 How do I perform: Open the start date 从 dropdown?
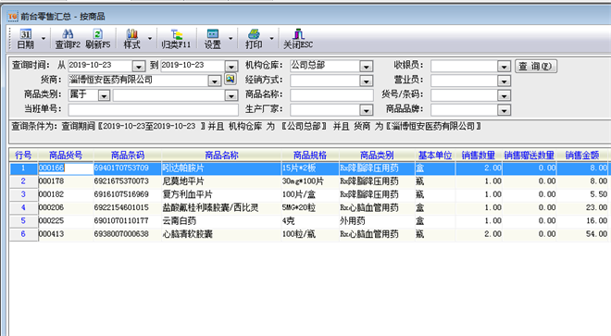139,67
